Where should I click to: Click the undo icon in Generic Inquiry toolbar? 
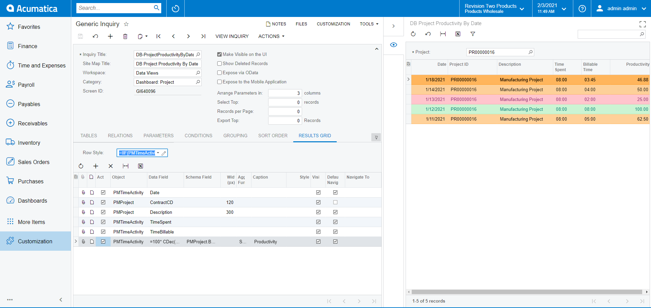(95, 36)
